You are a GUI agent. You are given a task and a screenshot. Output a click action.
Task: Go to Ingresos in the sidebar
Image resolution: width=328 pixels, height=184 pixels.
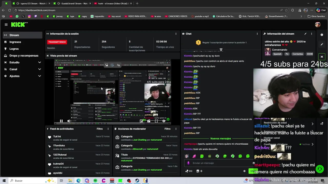23,42
